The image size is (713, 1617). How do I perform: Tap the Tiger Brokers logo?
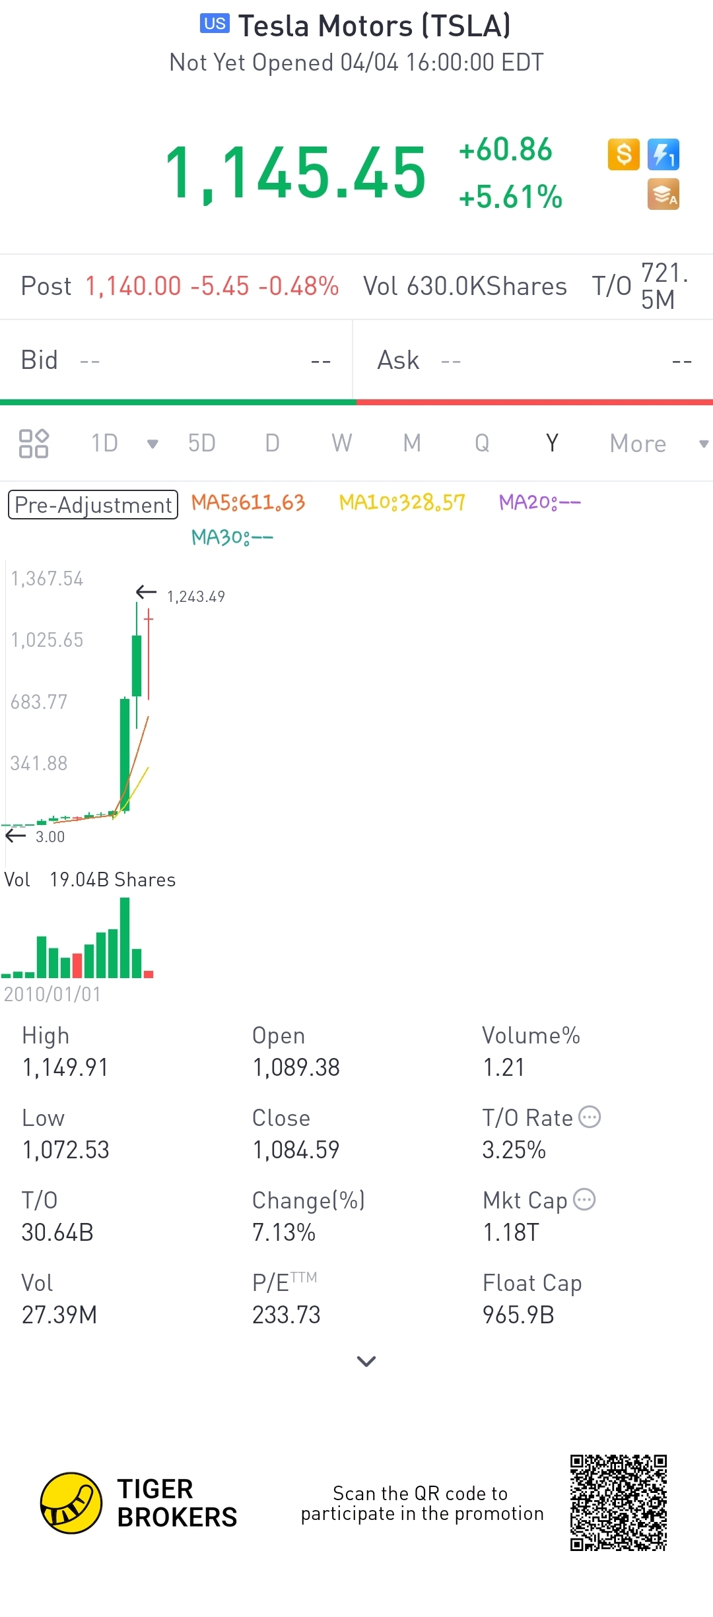pos(139,1503)
